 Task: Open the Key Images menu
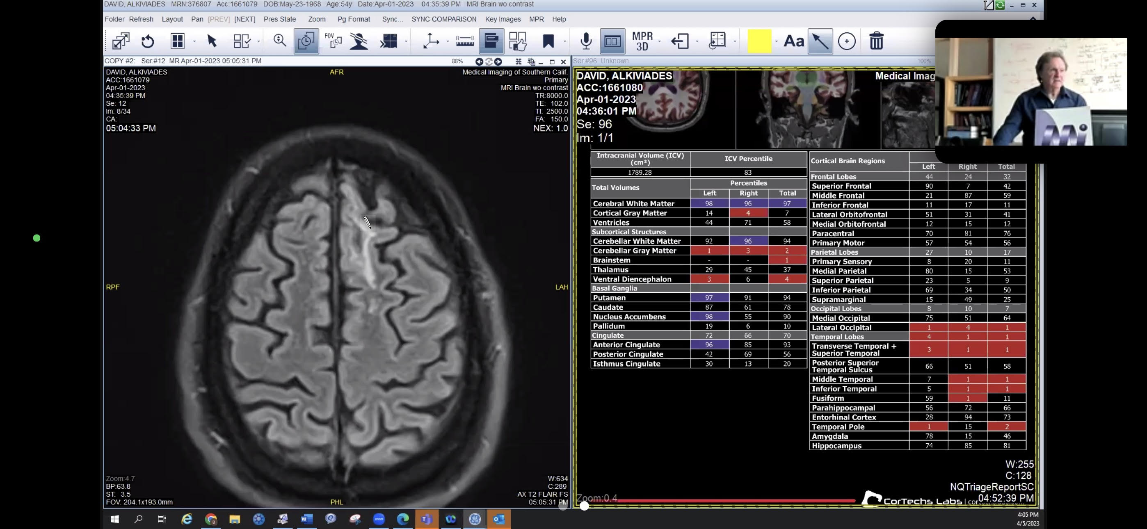point(503,19)
